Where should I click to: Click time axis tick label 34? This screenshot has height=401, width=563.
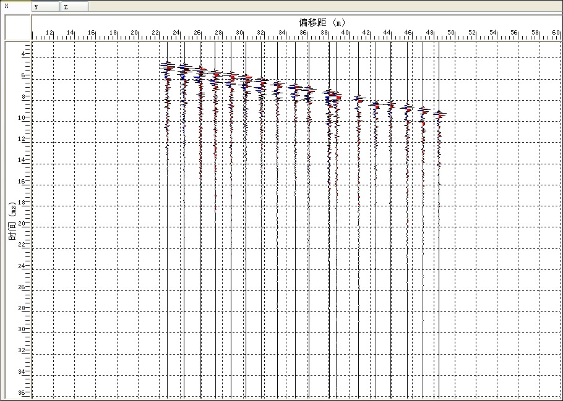click(x=22, y=371)
